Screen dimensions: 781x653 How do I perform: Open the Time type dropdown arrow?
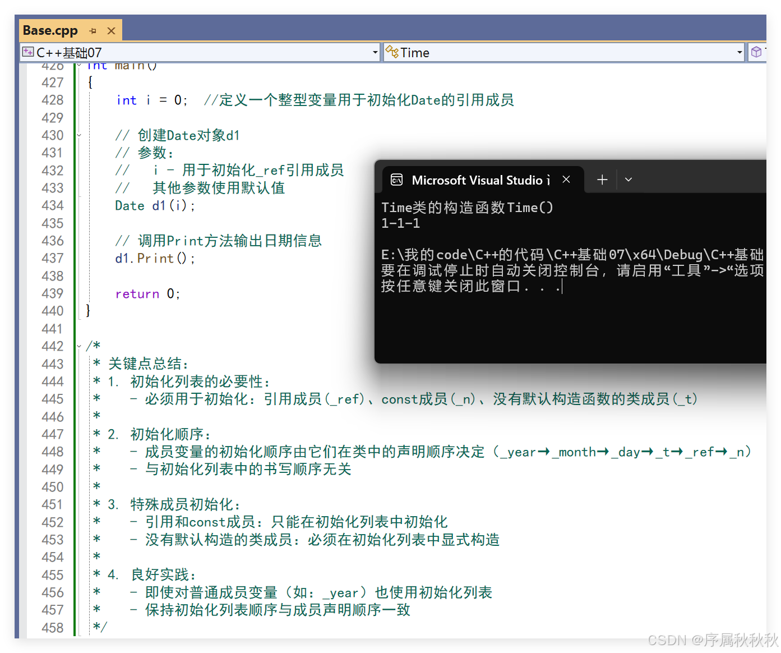point(740,53)
